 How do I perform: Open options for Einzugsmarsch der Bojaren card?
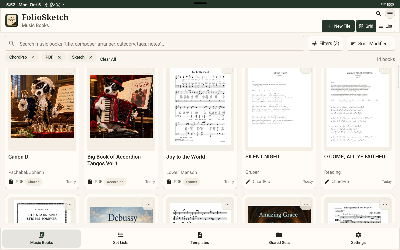tap(385, 204)
